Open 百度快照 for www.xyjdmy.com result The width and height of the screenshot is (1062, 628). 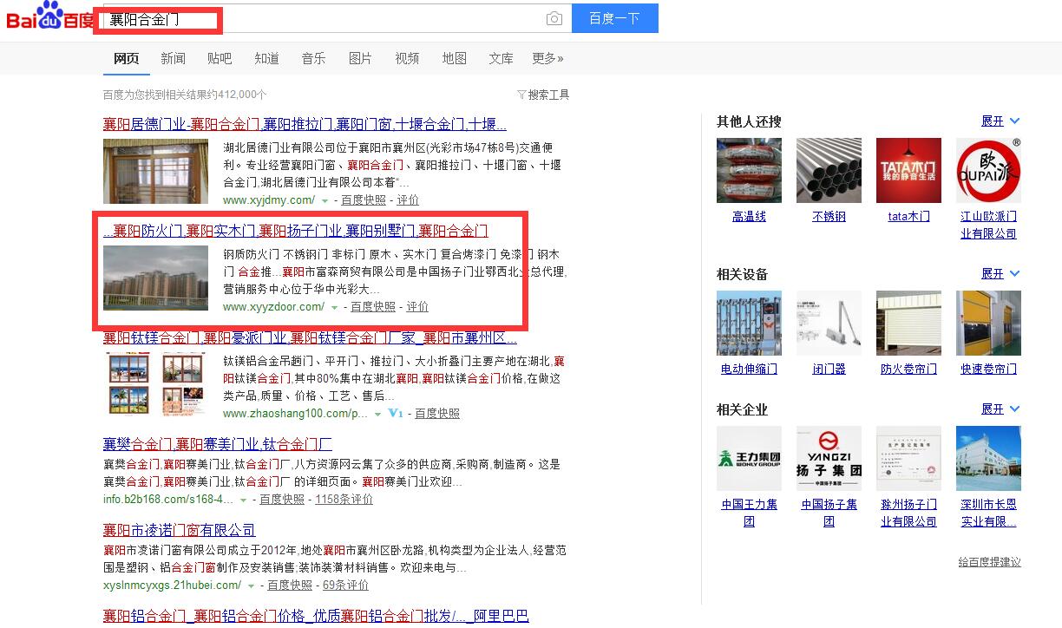coord(364,200)
